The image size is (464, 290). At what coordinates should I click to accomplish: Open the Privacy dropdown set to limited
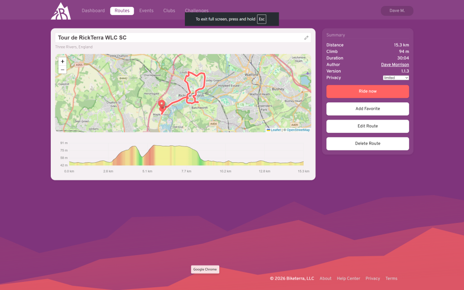point(396,78)
